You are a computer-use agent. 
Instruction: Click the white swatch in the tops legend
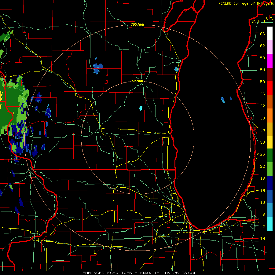coord(270,34)
